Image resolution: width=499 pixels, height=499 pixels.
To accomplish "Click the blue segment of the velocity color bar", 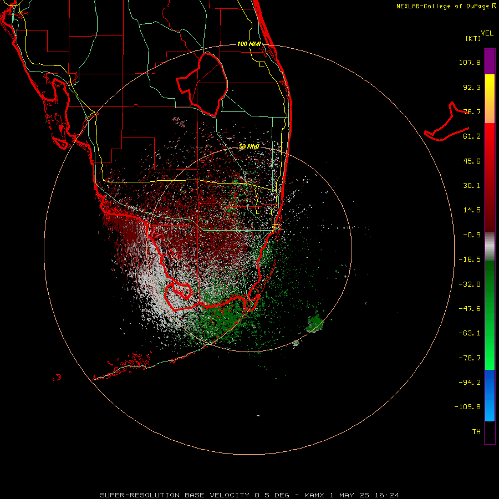I will click(x=490, y=395).
